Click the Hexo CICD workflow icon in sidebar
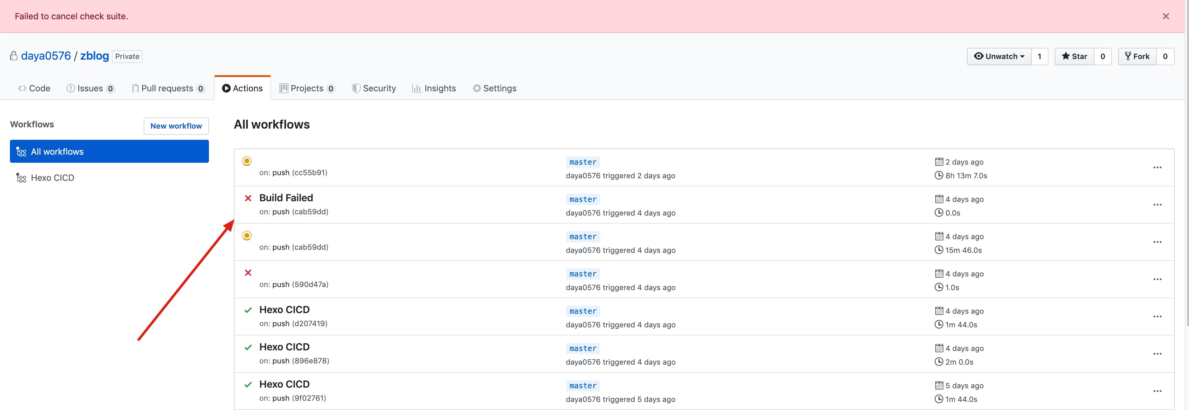1189x410 pixels. (21, 178)
